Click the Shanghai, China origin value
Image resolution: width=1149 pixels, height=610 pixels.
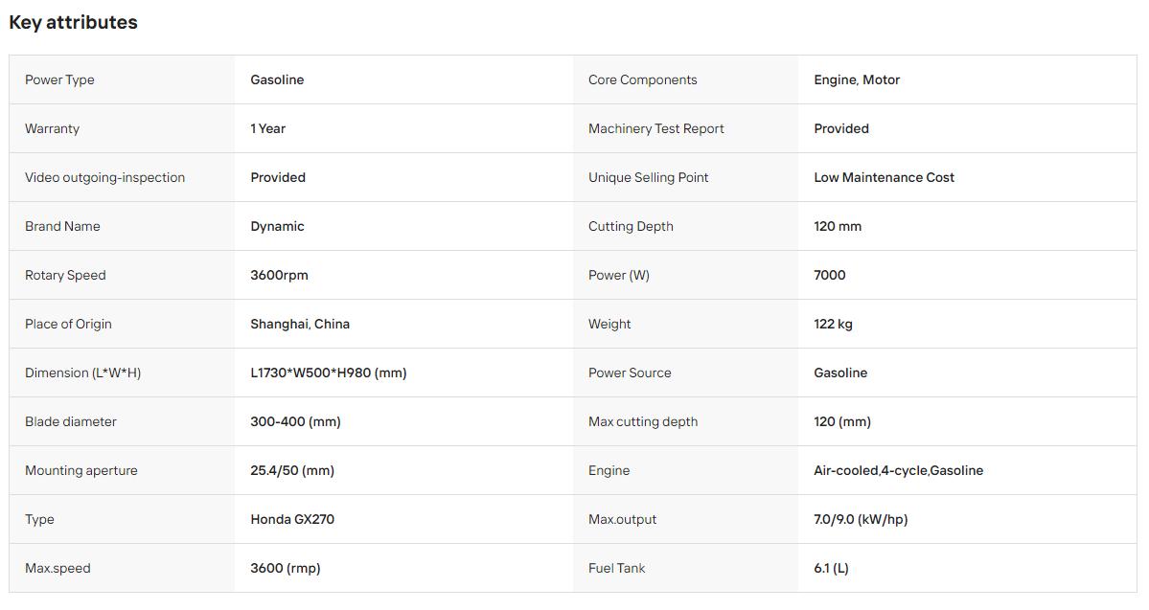click(x=300, y=324)
